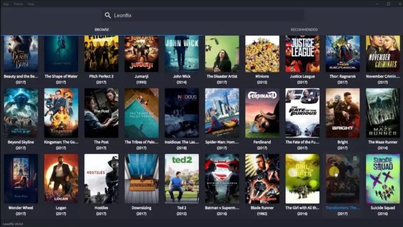This screenshot has height=227, width=403.
Task: Open the Bright movie poster
Action: click(x=343, y=113)
